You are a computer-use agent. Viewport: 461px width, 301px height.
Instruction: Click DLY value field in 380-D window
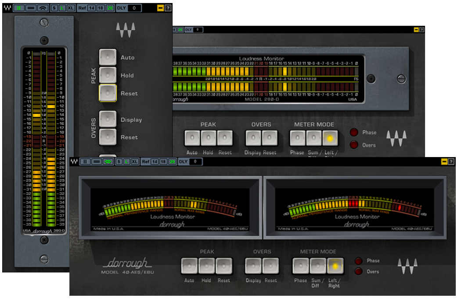[x=134, y=8]
